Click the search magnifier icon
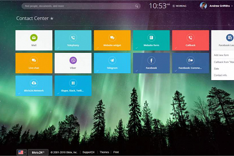234x156 pixels. tap(136, 6)
